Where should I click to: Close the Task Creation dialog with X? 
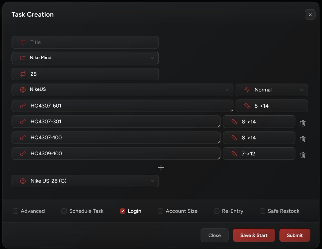310,14
